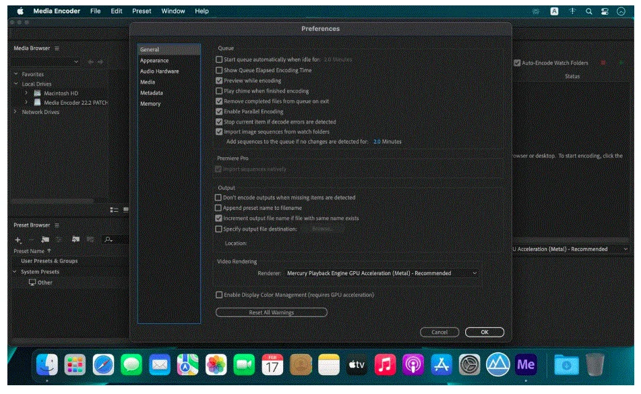Check Show Queue Elapsed Encoding Time
This screenshot has width=641, height=394.
point(219,70)
